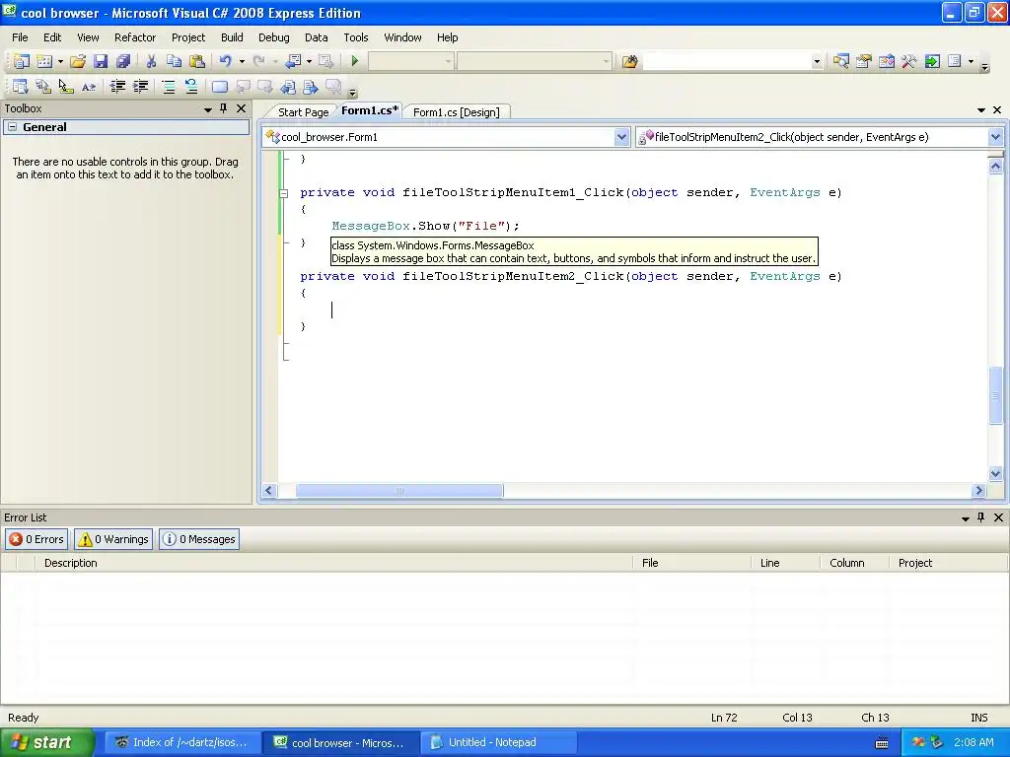Open the Edit menu
The image size is (1010, 757).
coord(52,37)
